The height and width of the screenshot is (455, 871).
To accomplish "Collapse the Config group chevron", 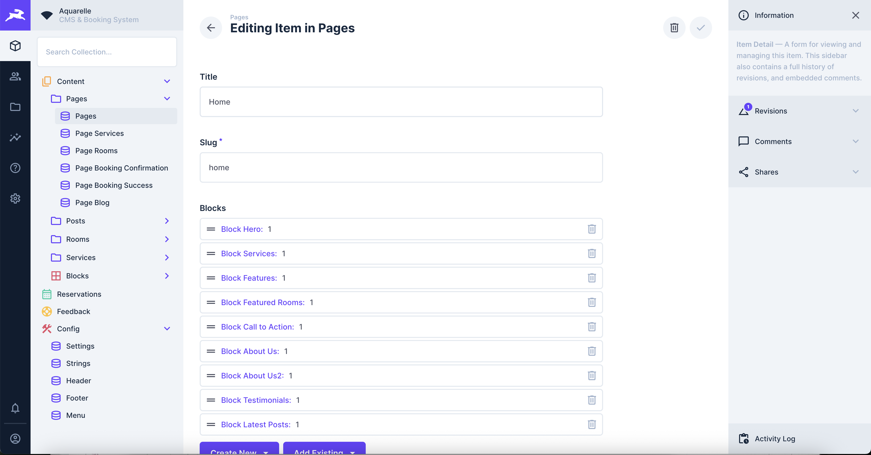I will (167, 329).
